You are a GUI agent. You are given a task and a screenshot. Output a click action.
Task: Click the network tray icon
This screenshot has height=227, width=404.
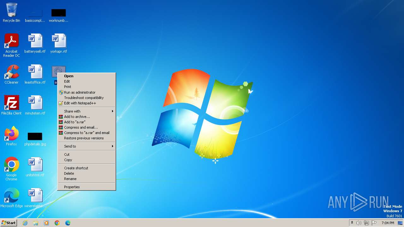coord(366,223)
